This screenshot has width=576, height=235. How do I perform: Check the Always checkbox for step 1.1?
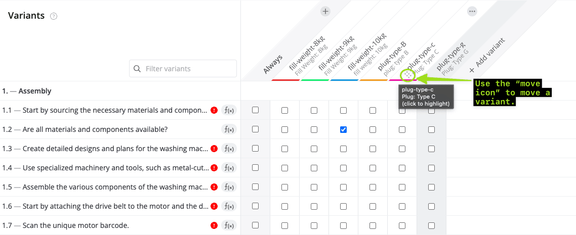pyautogui.click(x=256, y=110)
